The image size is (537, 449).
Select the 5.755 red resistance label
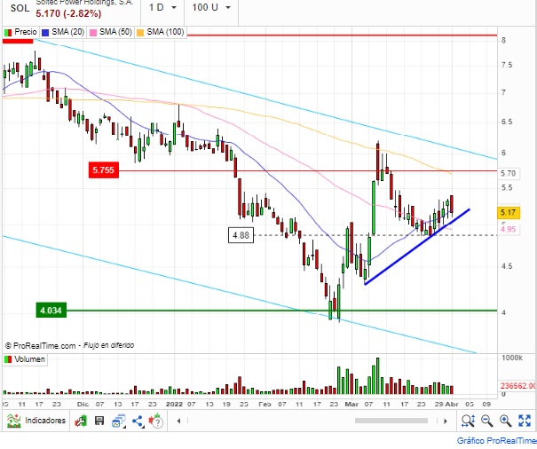(x=104, y=169)
